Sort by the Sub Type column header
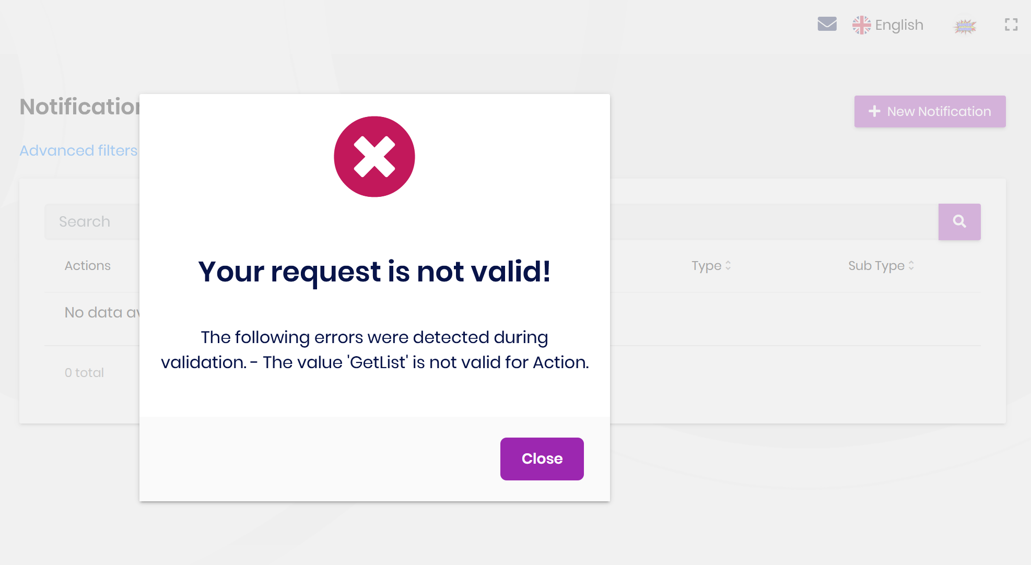 [876, 266]
